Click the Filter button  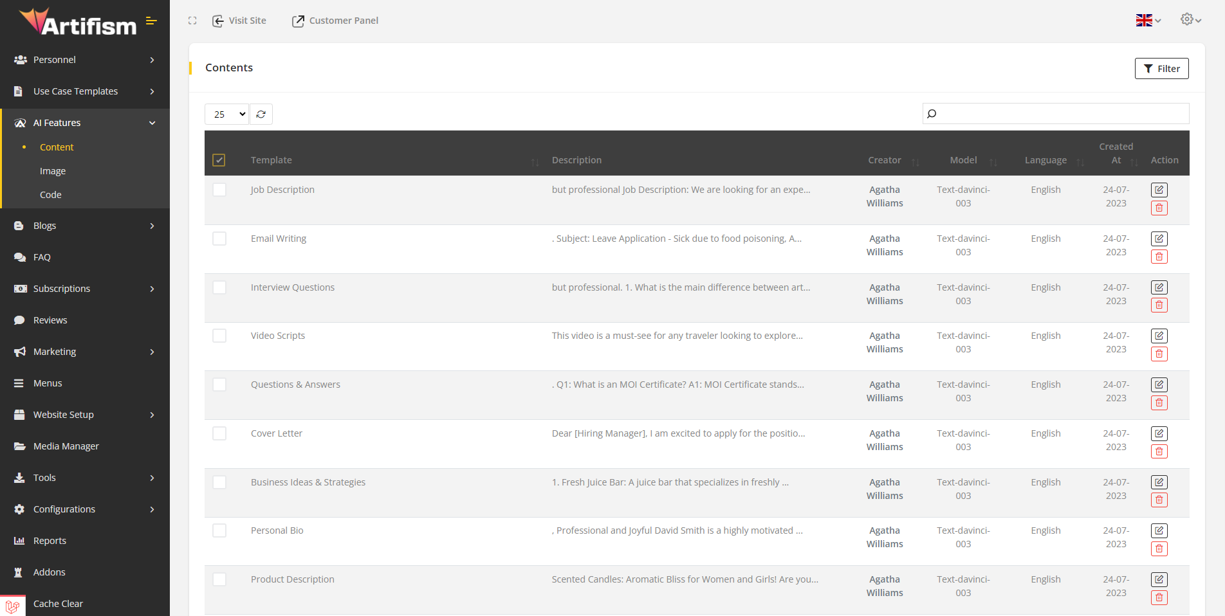1161,69
